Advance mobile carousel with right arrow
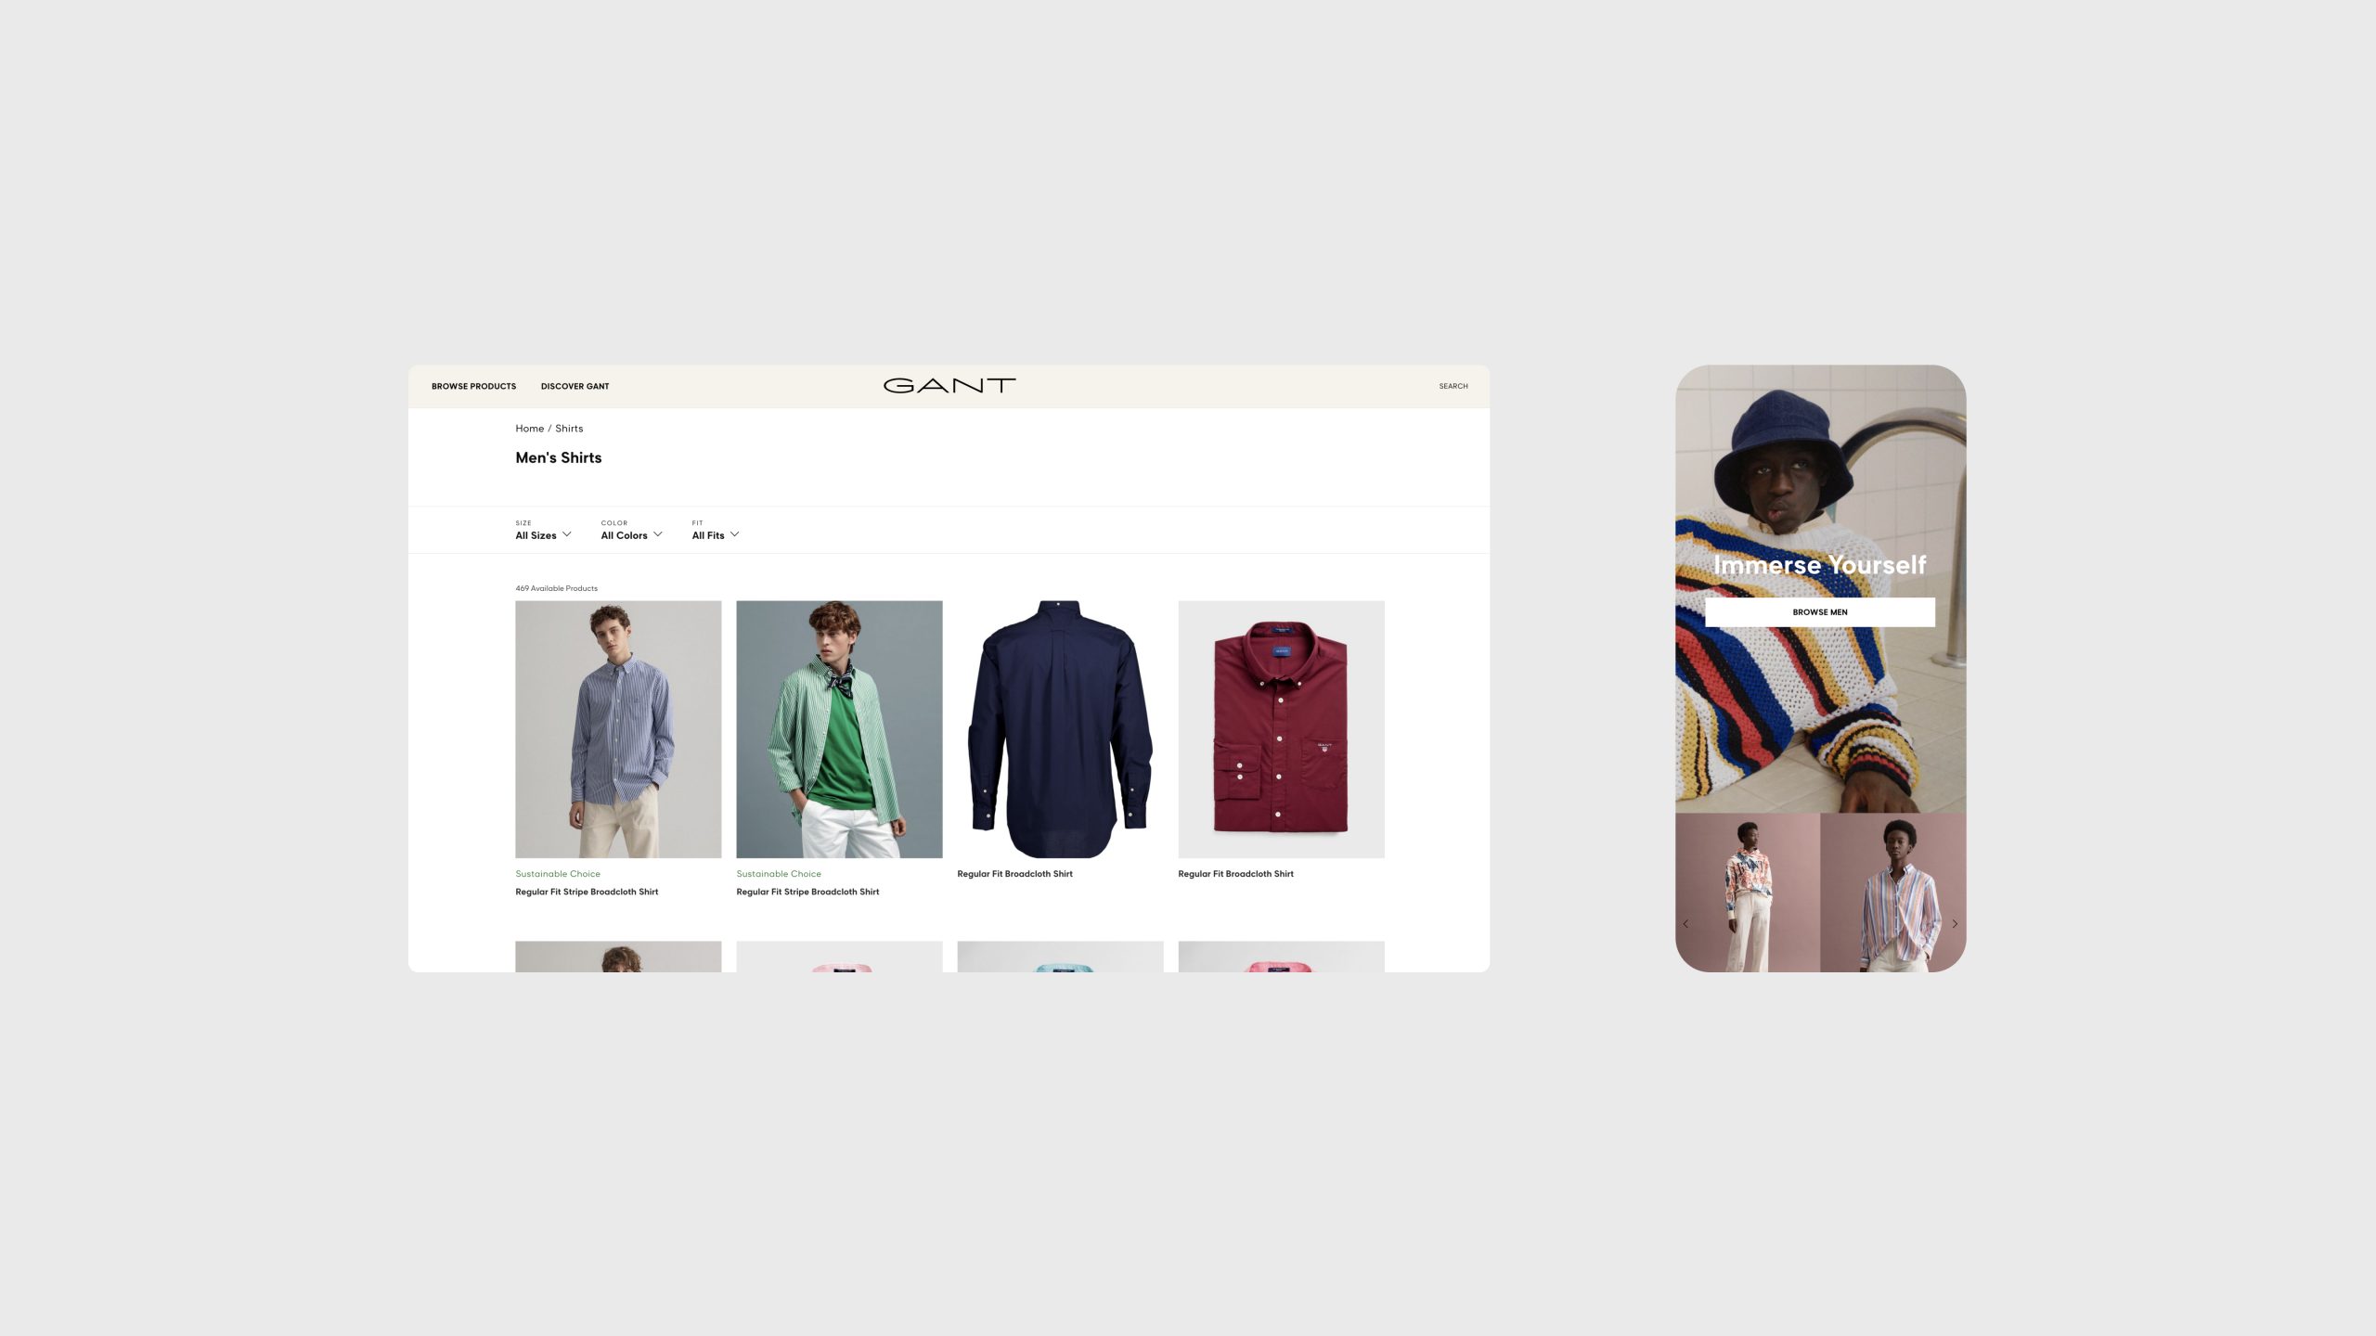Screen dimensions: 2376x1336 (1955, 924)
